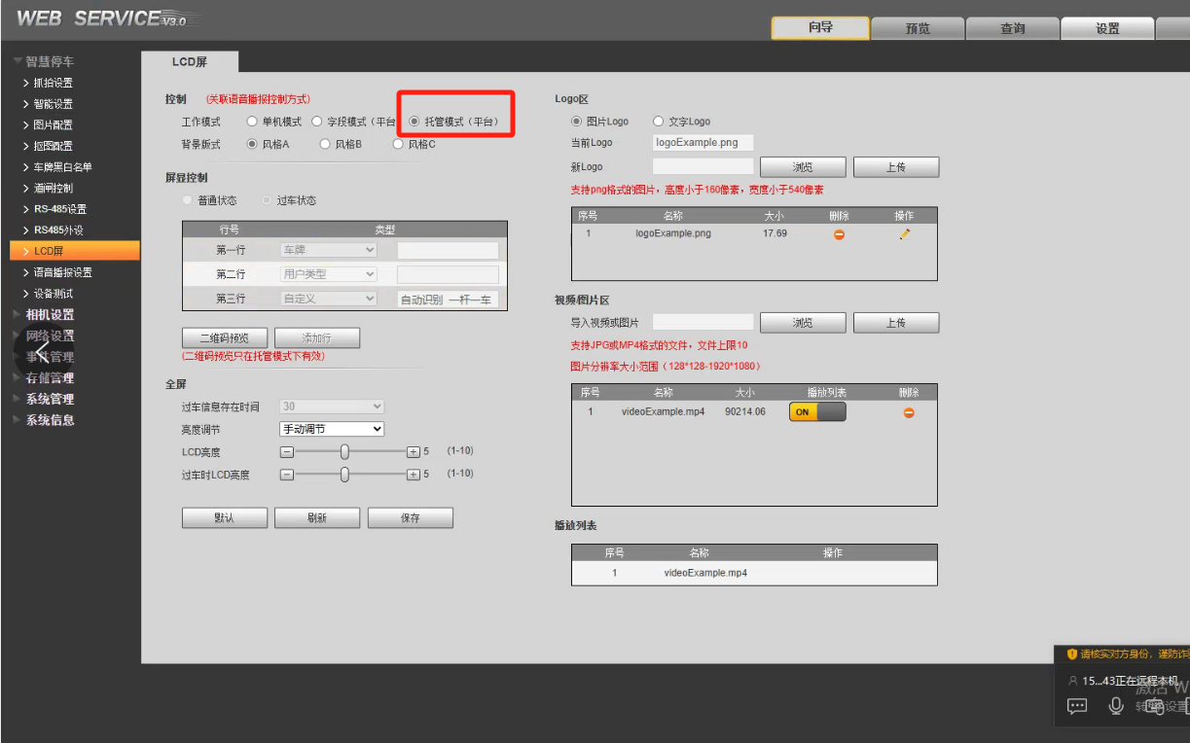
Task: Choose the 托管模式（平台） radio button
Action: [x=415, y=122]
